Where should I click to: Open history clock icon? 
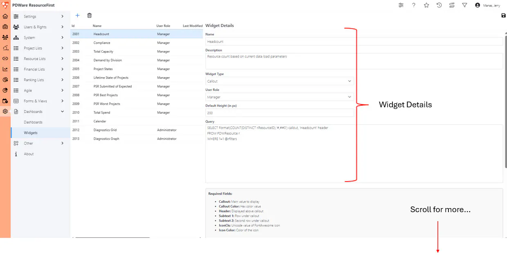point(439,5)
